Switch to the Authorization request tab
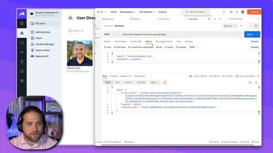 [120, 41]
